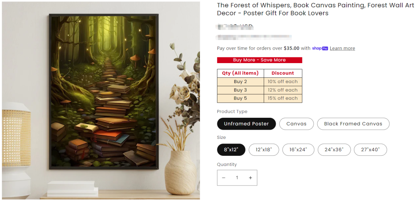Select the Unframed Poster product type
Viewport: 417px width, 202px height.
246,124
